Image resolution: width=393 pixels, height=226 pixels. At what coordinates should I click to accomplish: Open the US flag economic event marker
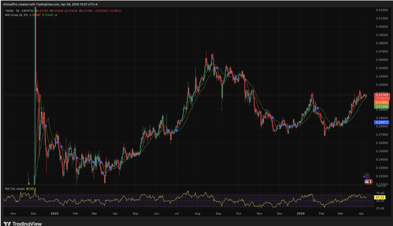coord(367,181)
